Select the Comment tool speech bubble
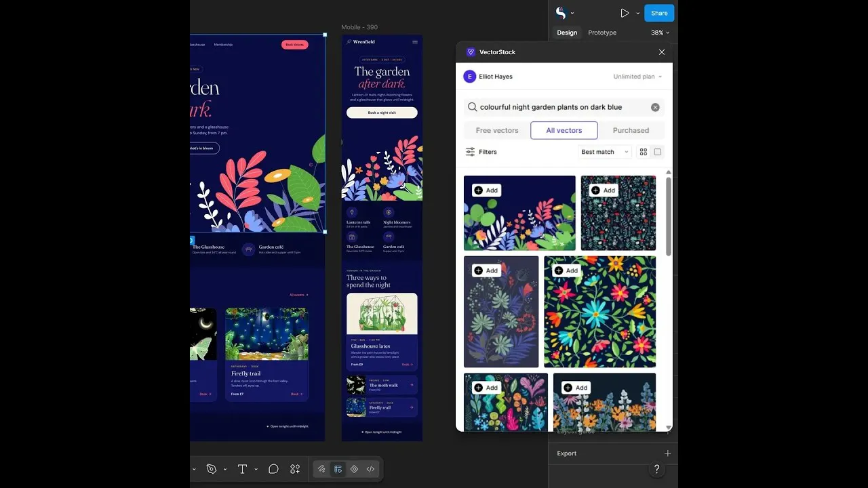 tap(273, 469)
